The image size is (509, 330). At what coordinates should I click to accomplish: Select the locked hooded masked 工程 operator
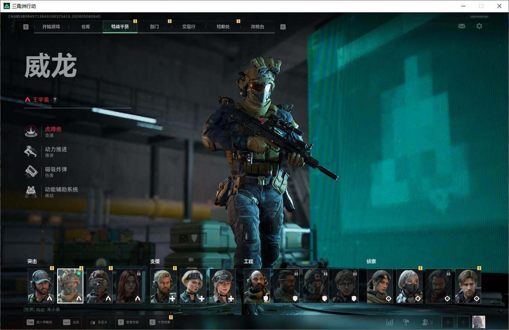point(316,286)
